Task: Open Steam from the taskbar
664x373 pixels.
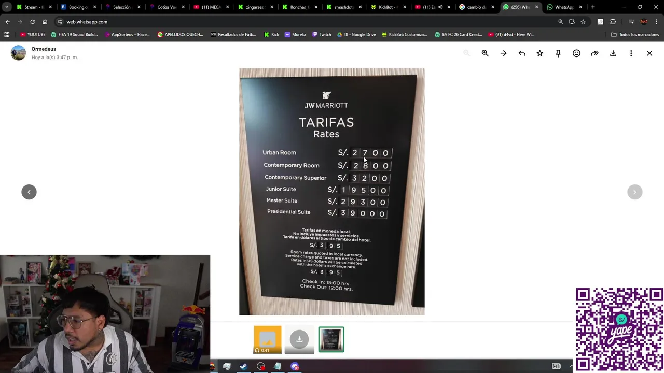Action: coord(243,366)
